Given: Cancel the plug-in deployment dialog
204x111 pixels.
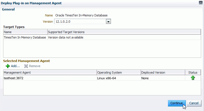Looking at the screenshot, I should pyautogui.click(x=194, y=103).
